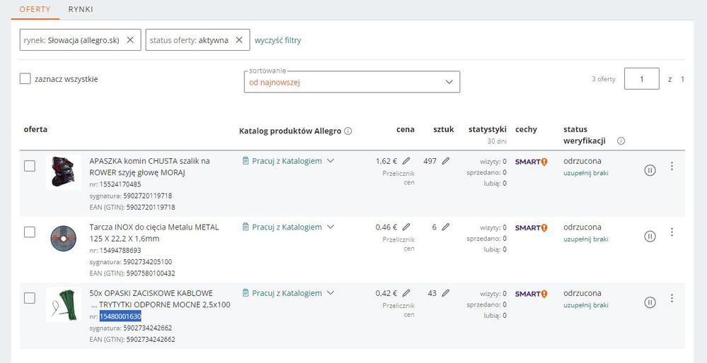Expand Pracuj z Katalogiem for APASZKA offer

point(330,161)
